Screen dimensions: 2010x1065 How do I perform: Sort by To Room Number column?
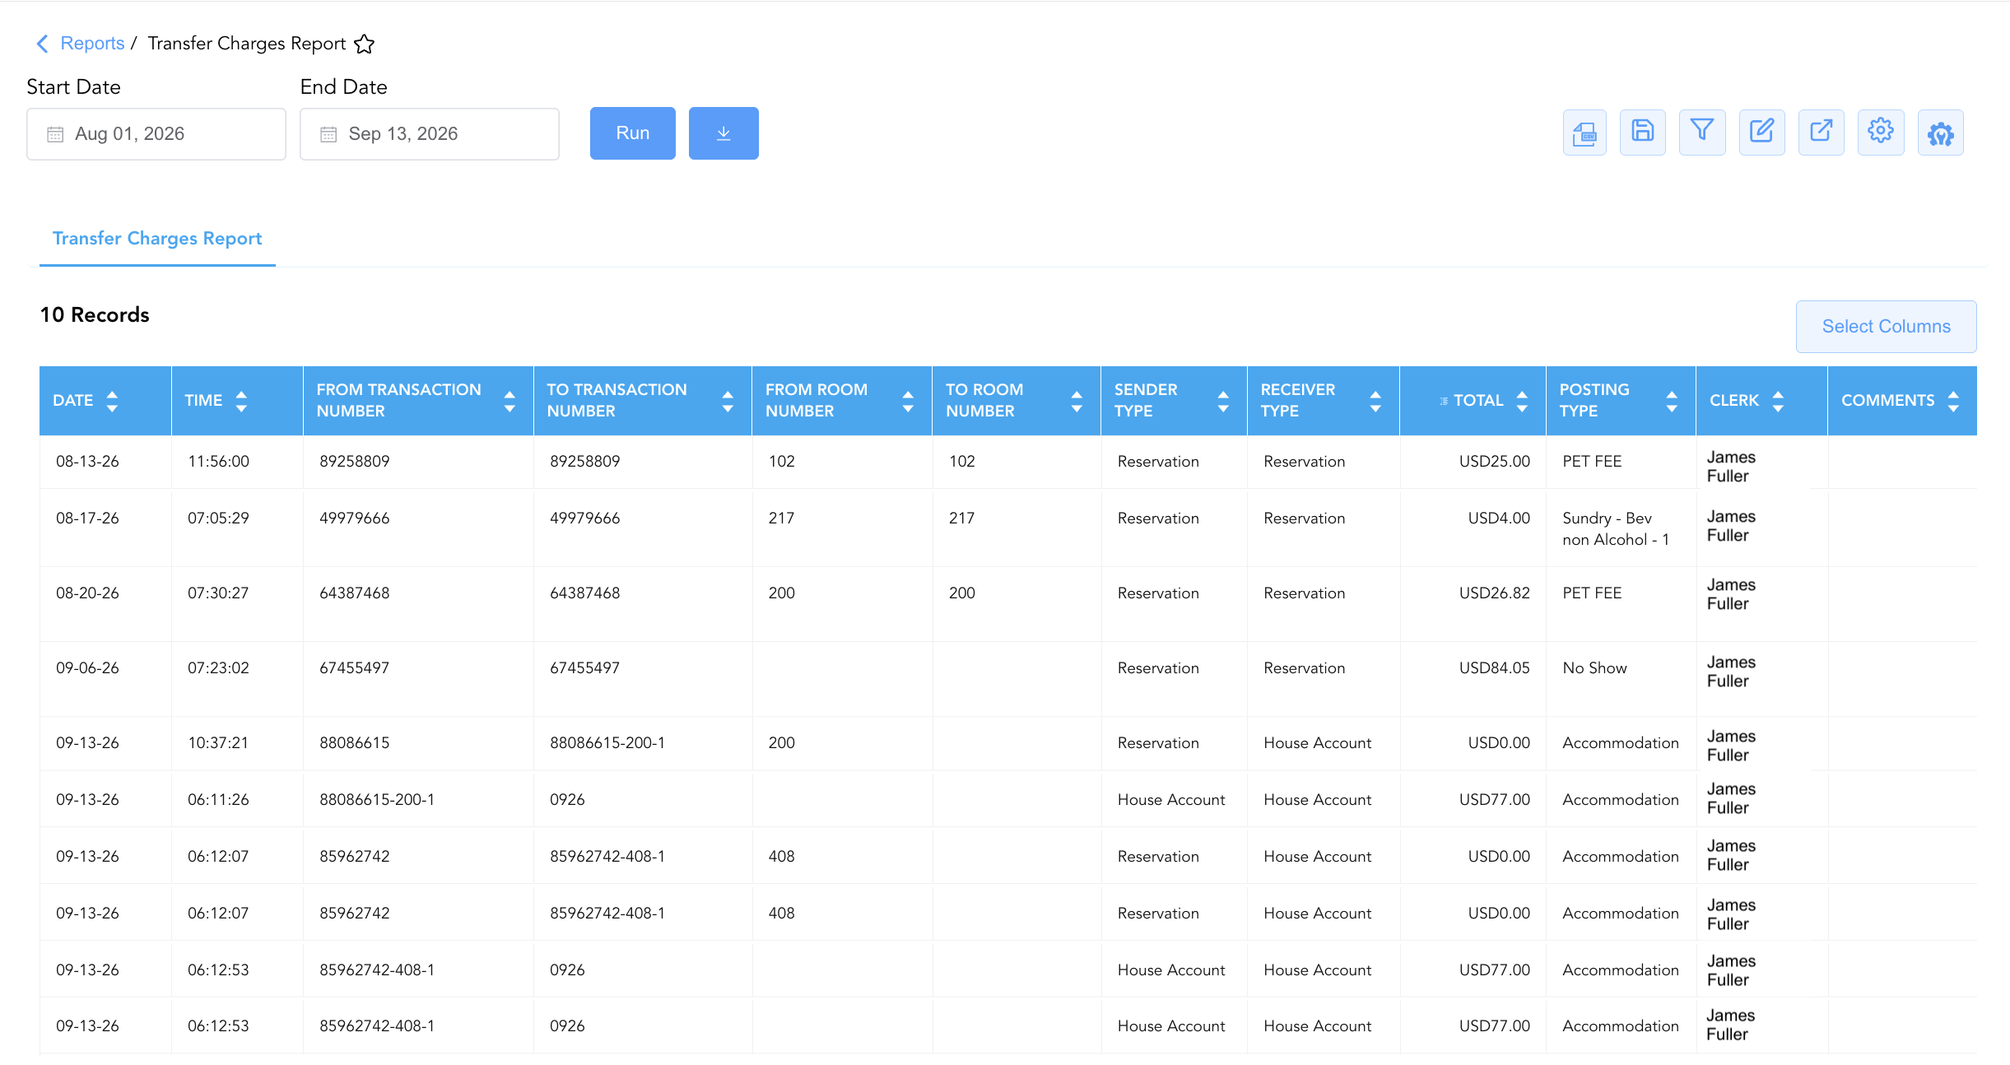pyautogui.click(x=1077, y=401)
